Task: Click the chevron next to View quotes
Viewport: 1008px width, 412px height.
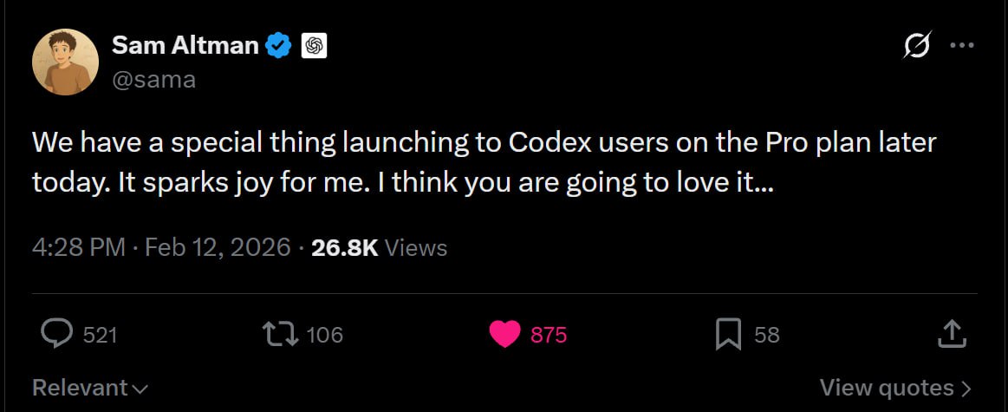Action: (966, 388)
